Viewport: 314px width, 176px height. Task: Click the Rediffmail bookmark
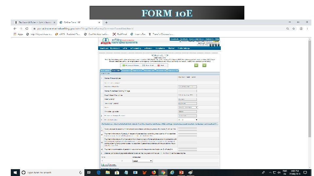(120, 34)
